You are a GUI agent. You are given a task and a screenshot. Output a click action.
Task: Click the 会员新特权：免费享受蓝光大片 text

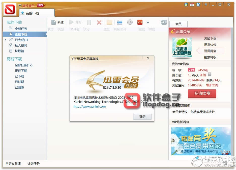coord(194,112)
